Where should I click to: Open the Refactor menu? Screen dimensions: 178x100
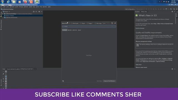click(x=26, y=7)
